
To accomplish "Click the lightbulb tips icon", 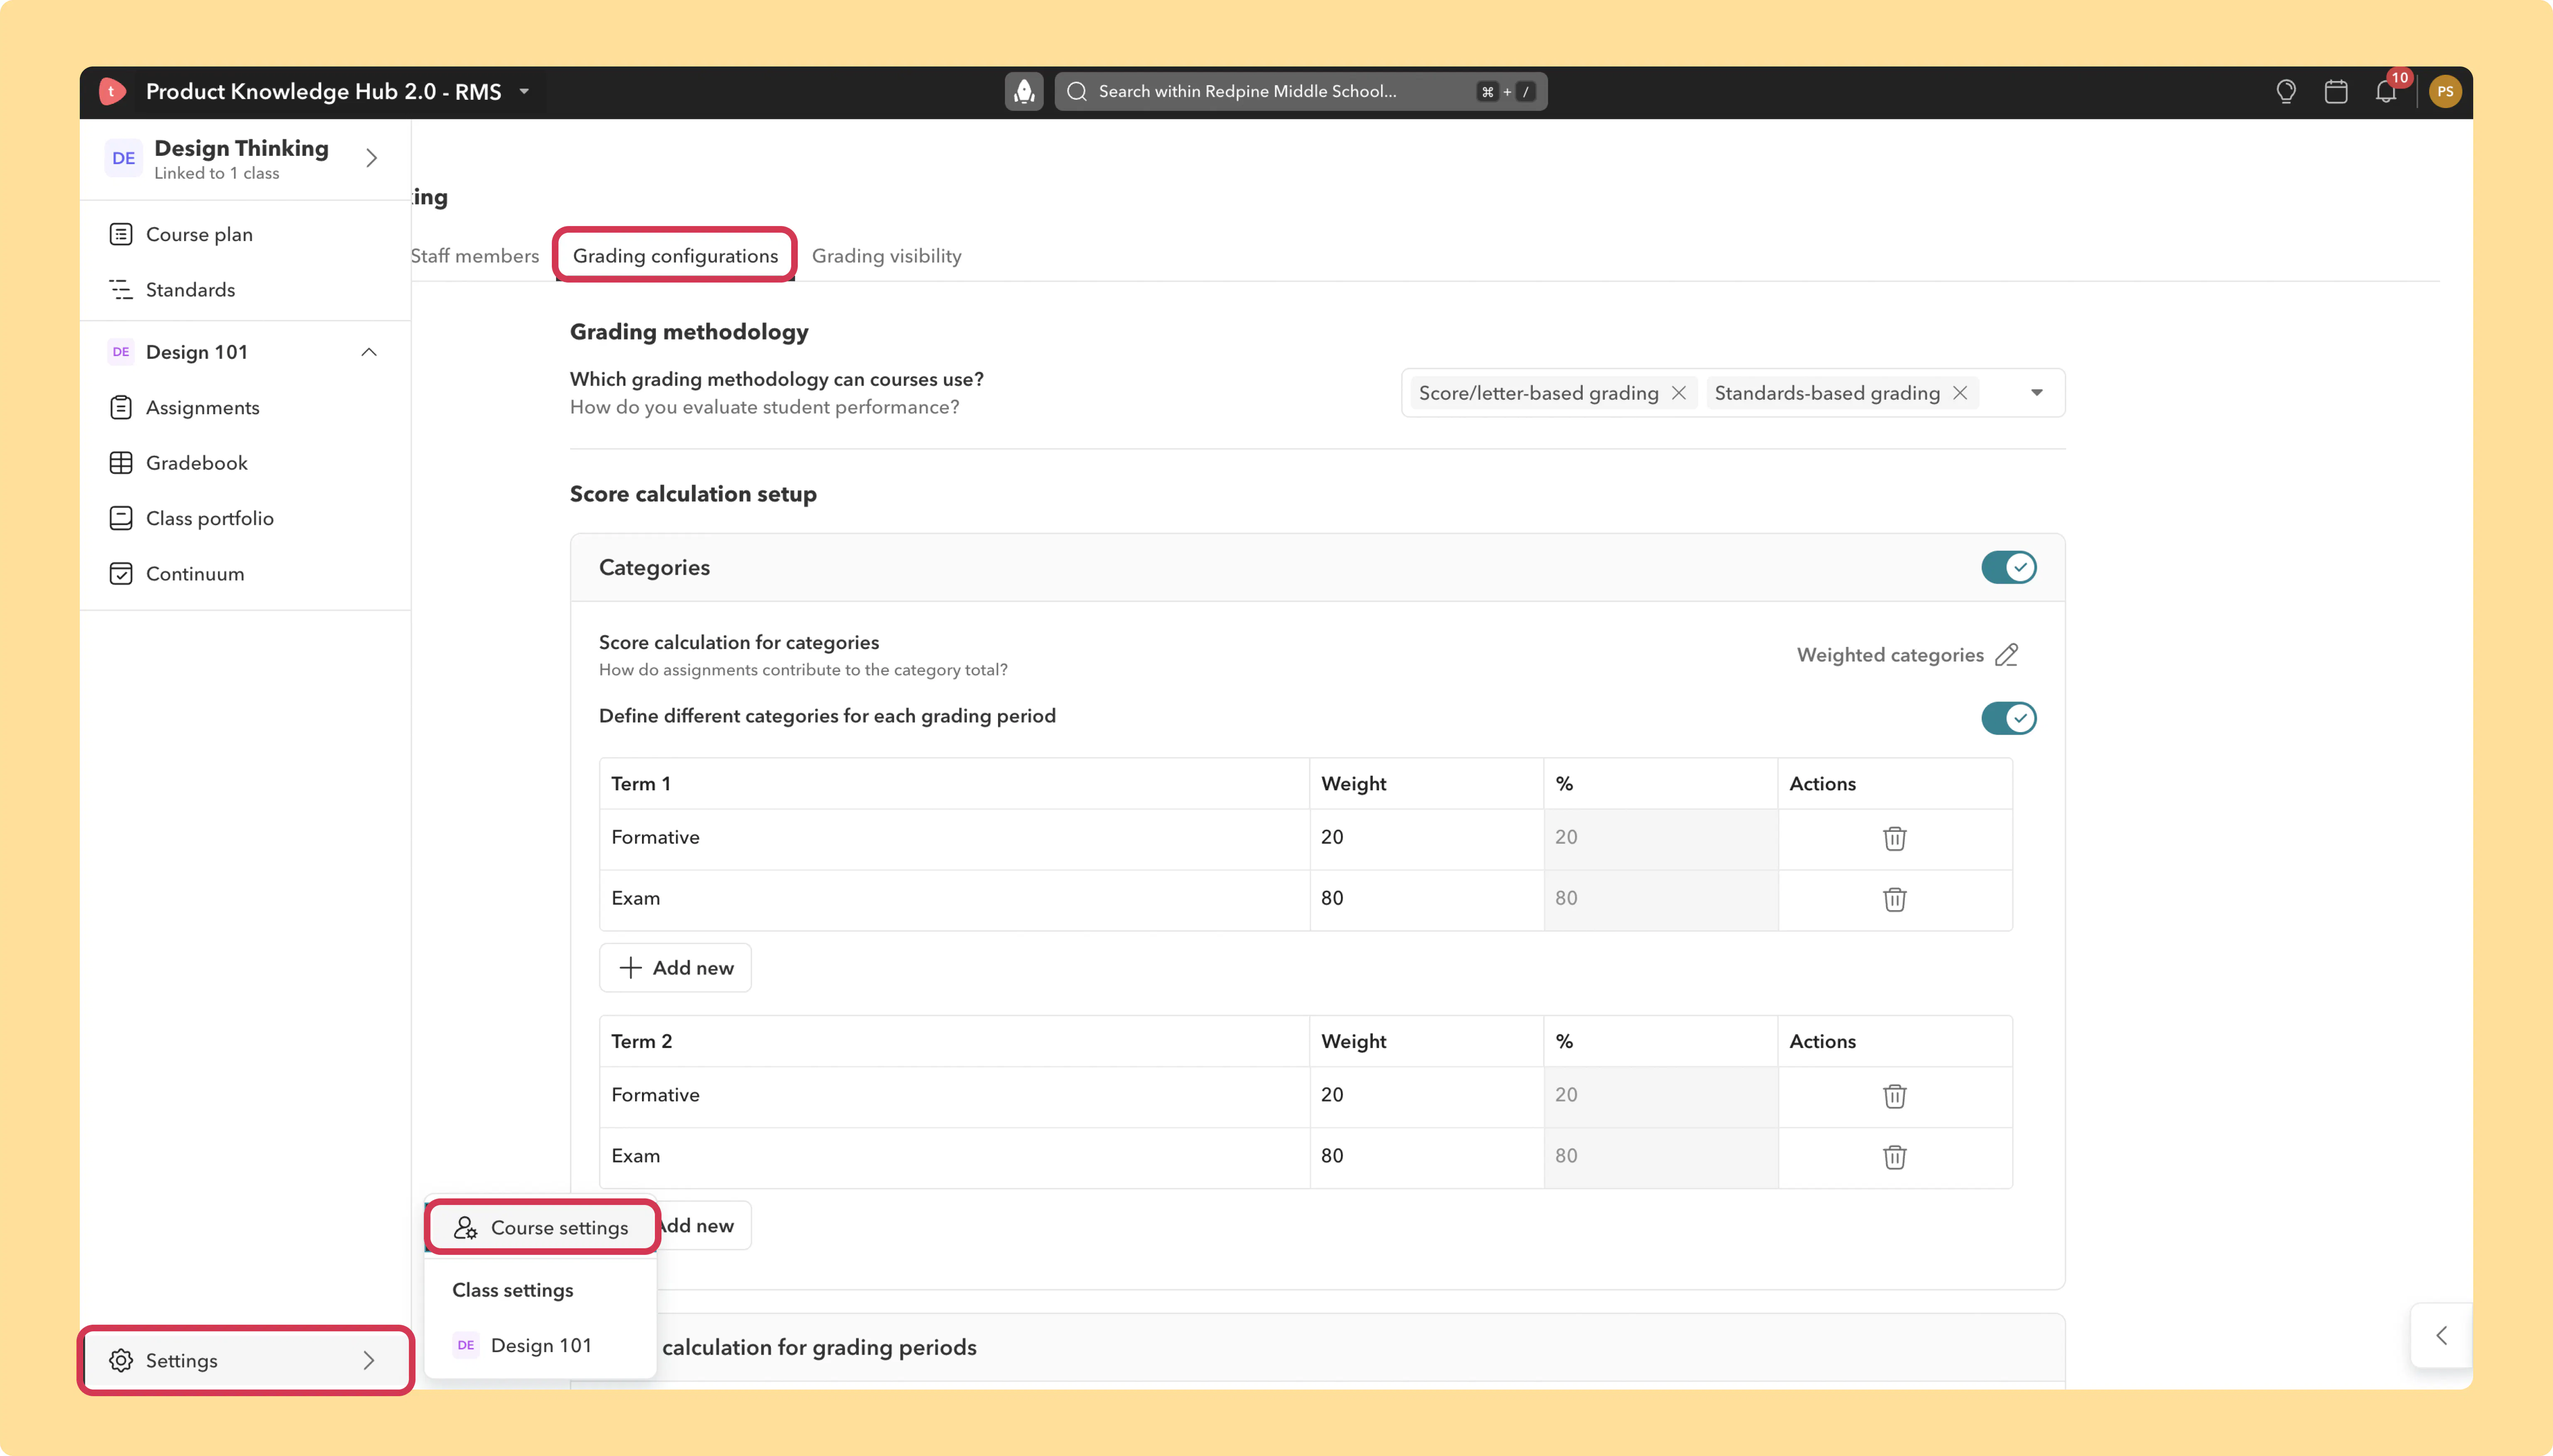I will 2286,92.
